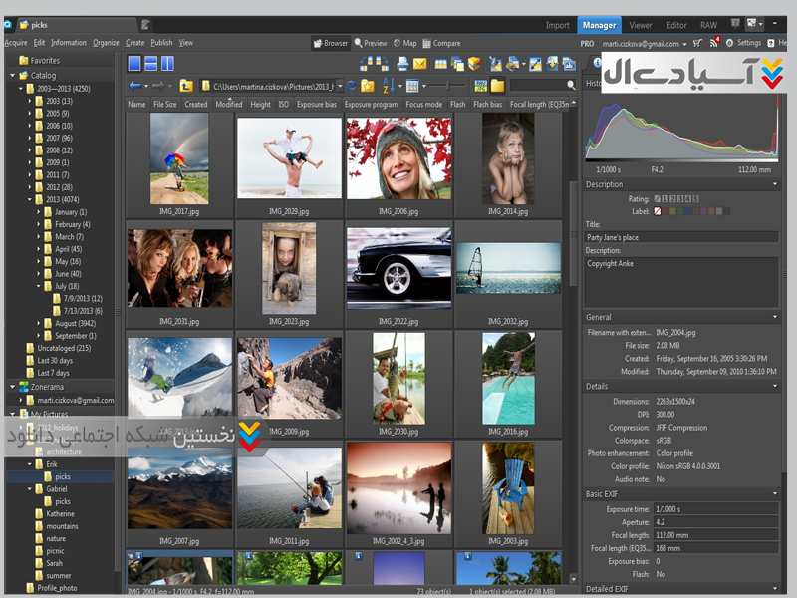Image resolution: width=797 pixels, height=598 pixels.
Task: Switch to the Editor tab
Action: pos(676,25)
